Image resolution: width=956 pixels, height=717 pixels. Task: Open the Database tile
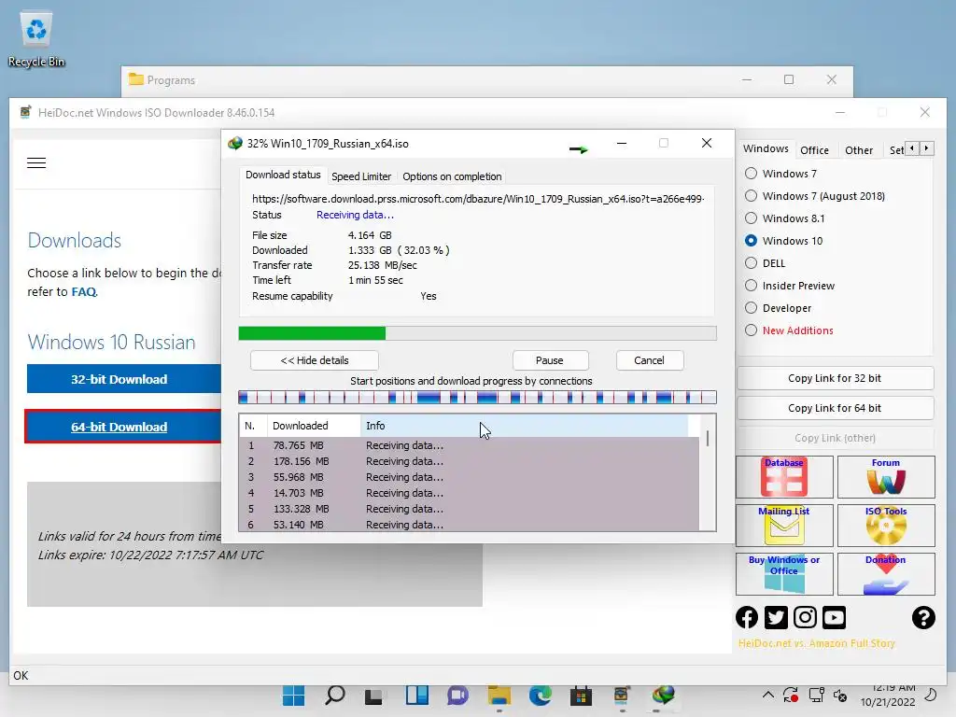pyautogui.click(x=784, y=477)
